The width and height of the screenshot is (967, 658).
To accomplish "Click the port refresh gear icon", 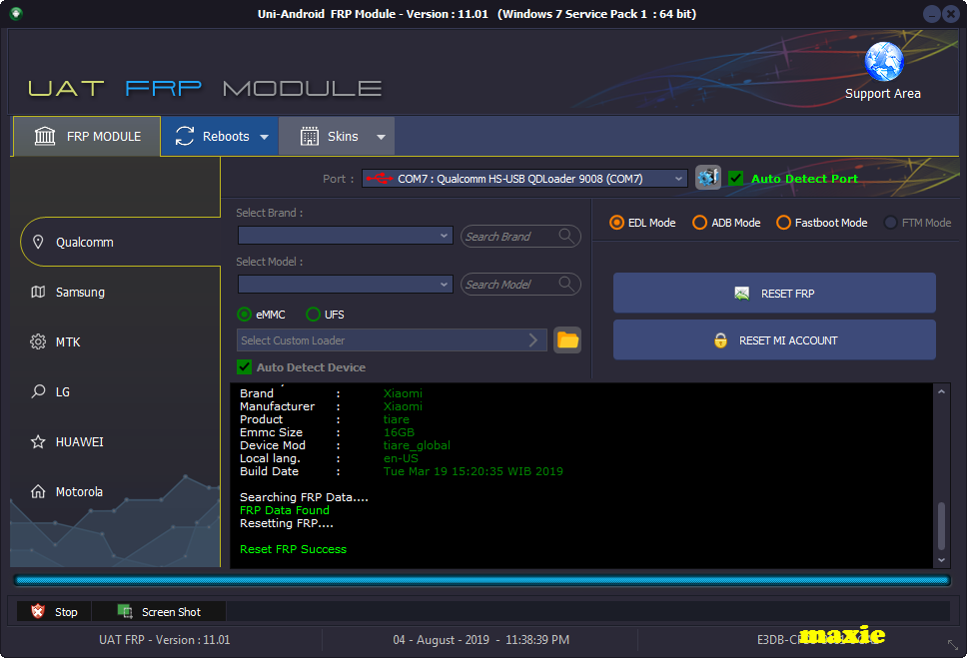I will (708, 178).
